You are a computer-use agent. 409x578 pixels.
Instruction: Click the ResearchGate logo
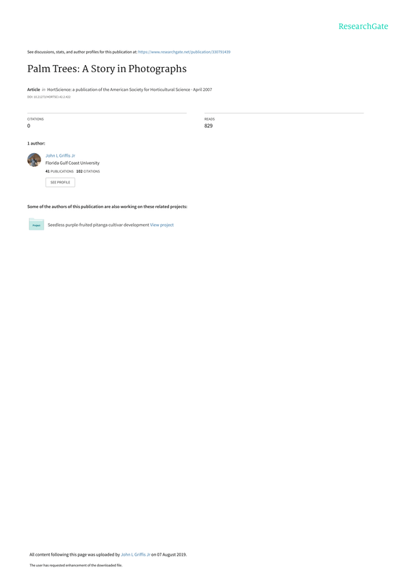tap(363, 26)
